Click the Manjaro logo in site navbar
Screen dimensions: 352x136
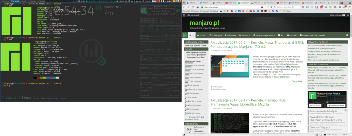[x=185, y=35]
